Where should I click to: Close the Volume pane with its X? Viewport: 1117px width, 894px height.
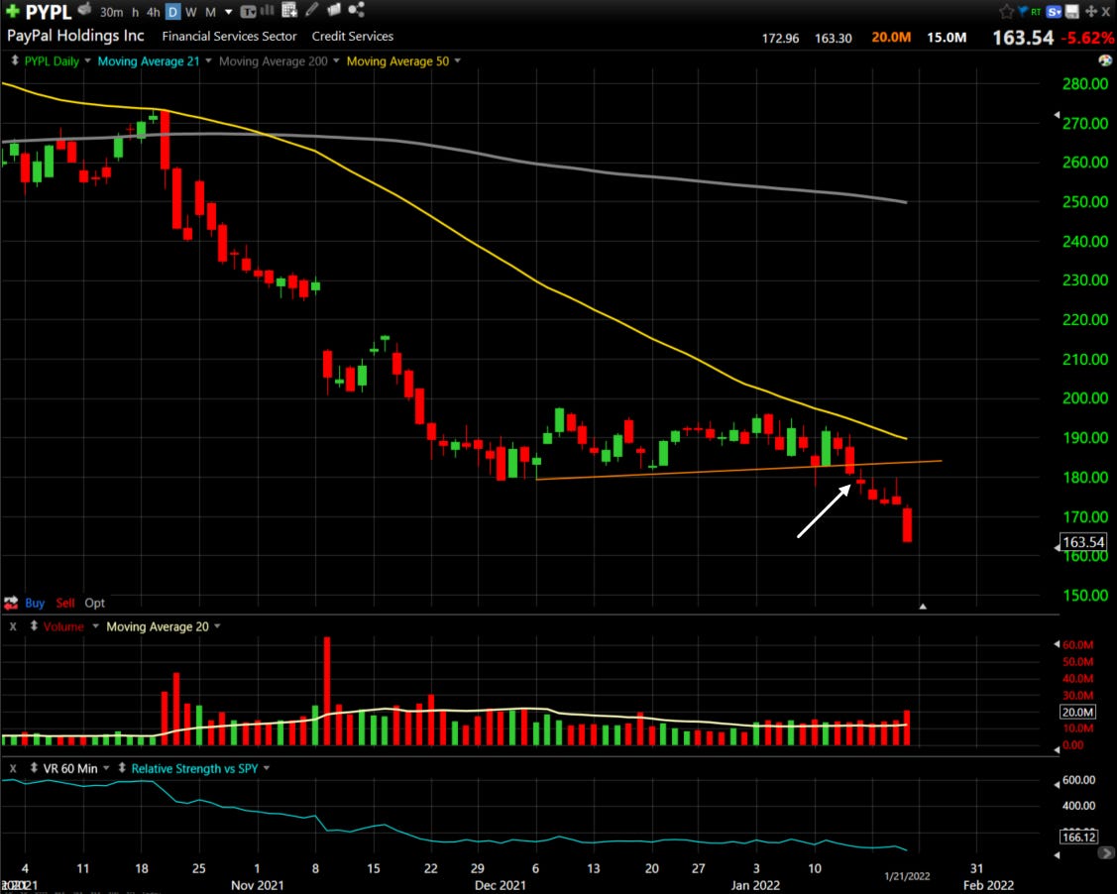tap(13, 626)
